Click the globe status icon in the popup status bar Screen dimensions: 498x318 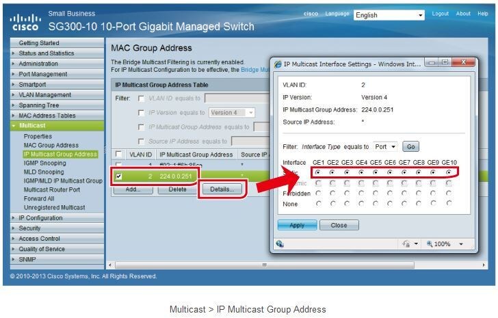coord(280,243)
